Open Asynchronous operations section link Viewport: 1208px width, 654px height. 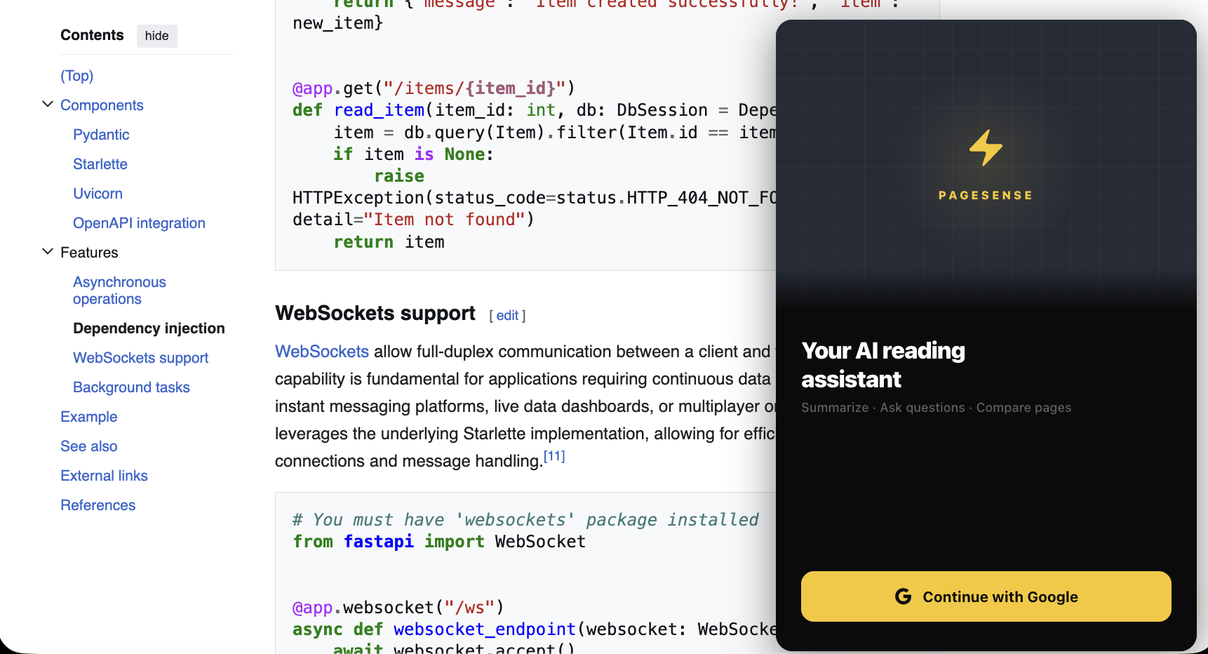119,291
